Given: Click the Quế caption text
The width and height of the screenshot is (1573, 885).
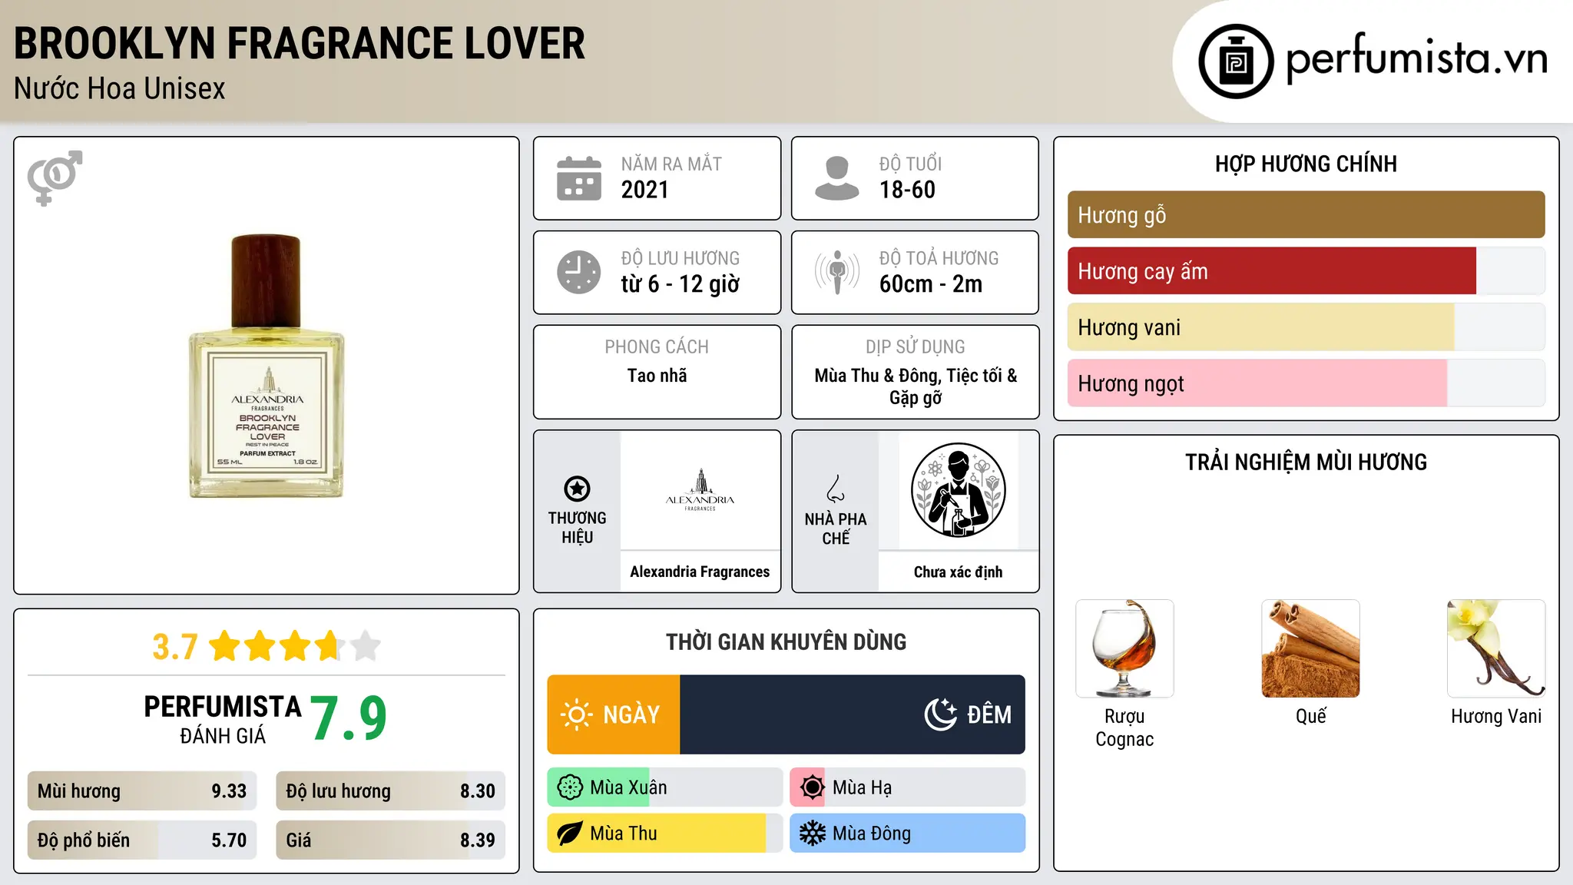Looking at the screenshot, I should coord(1310,717).
